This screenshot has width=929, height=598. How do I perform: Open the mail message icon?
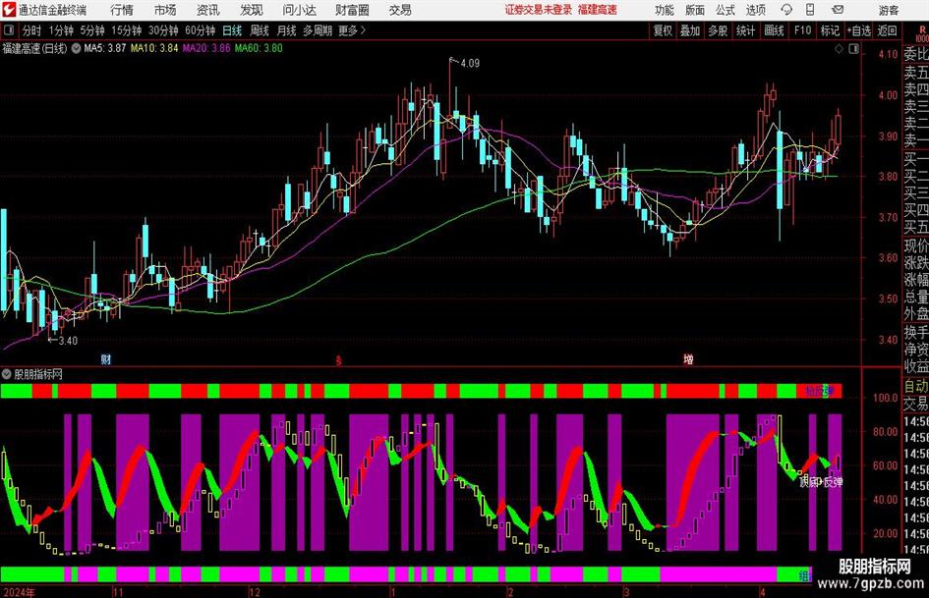click(x=838, y=10)
